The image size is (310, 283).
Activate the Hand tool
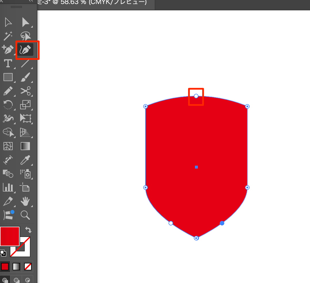[x=26, y=201]
